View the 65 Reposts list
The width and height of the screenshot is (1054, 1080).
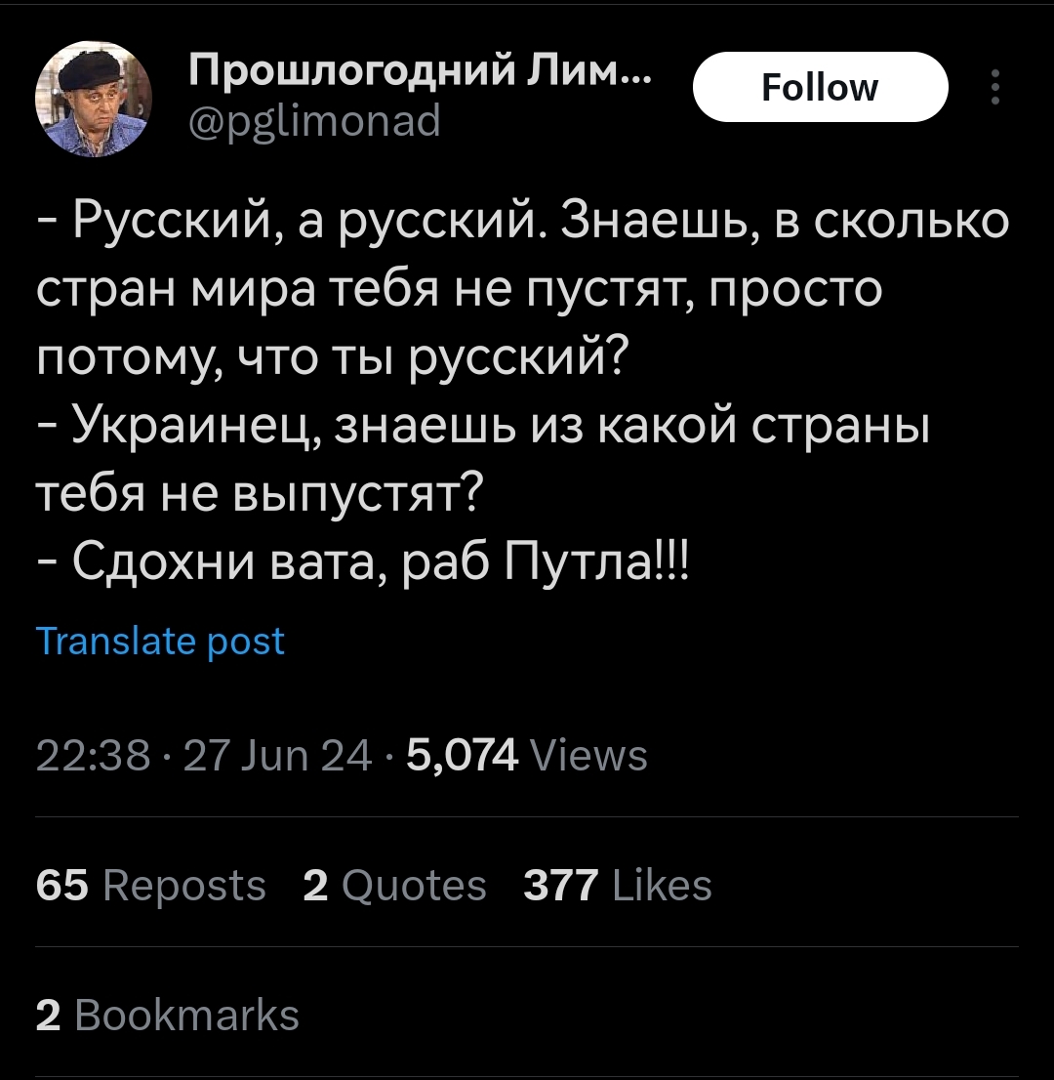pos(150,885)
